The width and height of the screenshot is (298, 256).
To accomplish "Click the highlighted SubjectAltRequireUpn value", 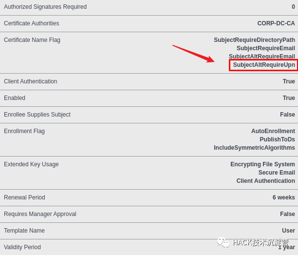I will 263,65.
